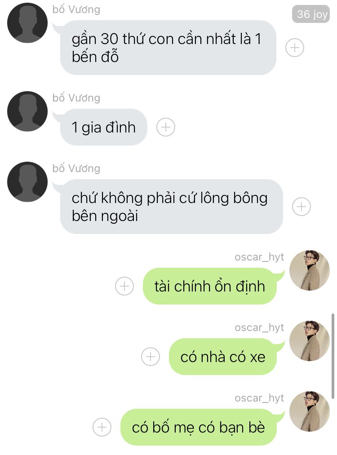Tap plus icon beside 'tài chính ổn định' message

(x=124, y=286)
